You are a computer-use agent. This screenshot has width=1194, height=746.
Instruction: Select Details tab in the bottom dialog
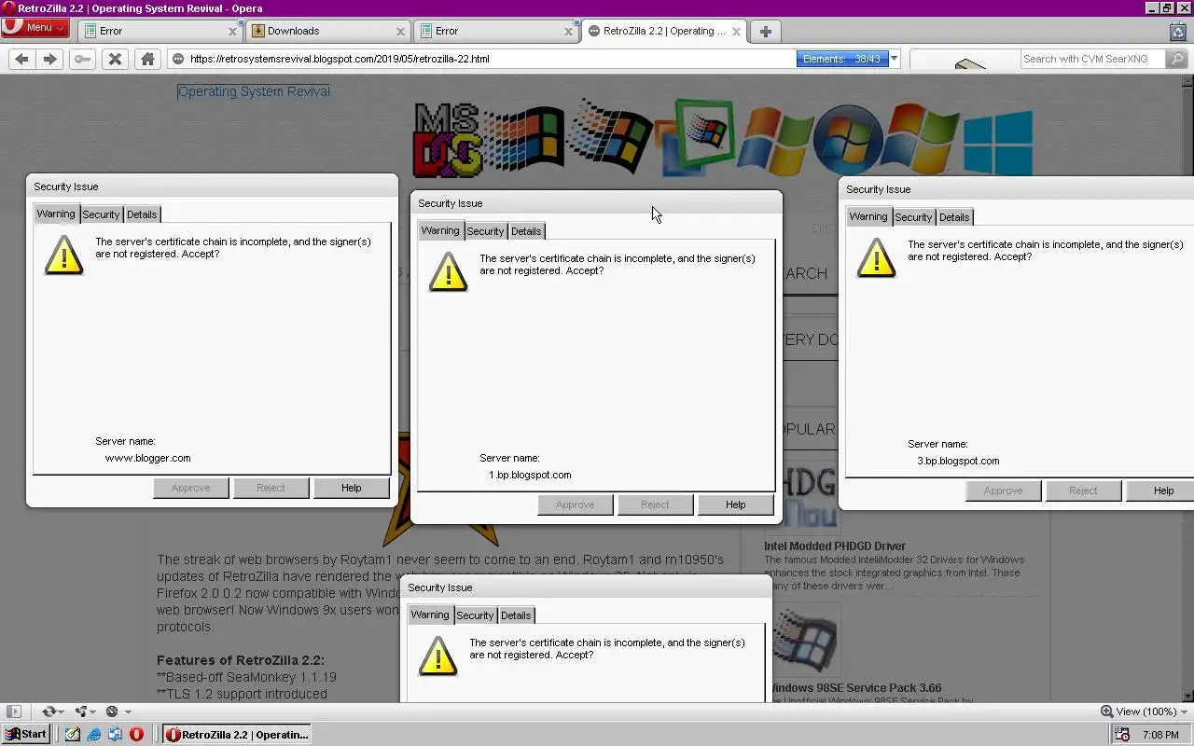516,615
